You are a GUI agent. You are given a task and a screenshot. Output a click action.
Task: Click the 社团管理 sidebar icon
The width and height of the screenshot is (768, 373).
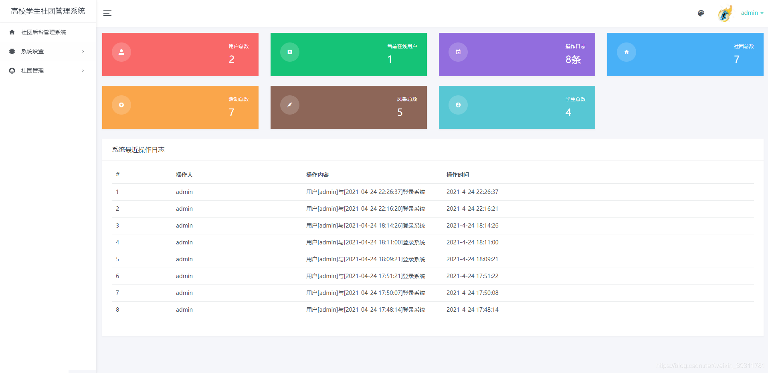coord(12,71)
